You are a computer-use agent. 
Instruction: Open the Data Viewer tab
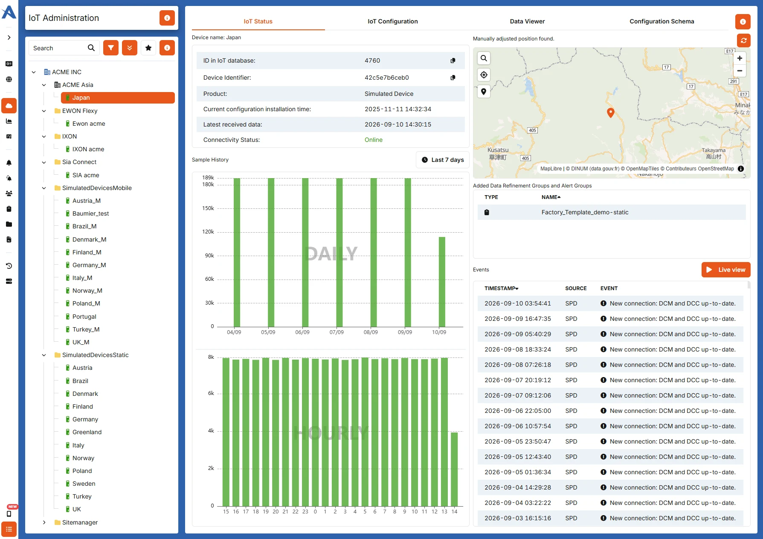click(527, 21)
